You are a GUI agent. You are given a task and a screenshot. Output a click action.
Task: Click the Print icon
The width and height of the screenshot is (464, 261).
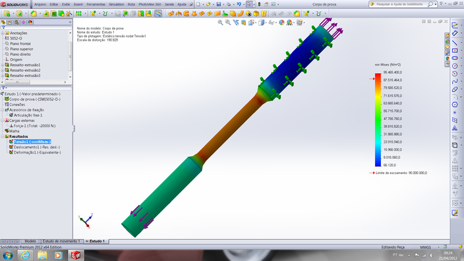point(229,4)
